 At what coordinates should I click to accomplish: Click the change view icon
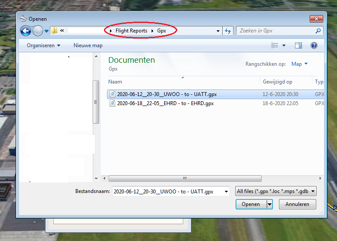coord(275,45)
